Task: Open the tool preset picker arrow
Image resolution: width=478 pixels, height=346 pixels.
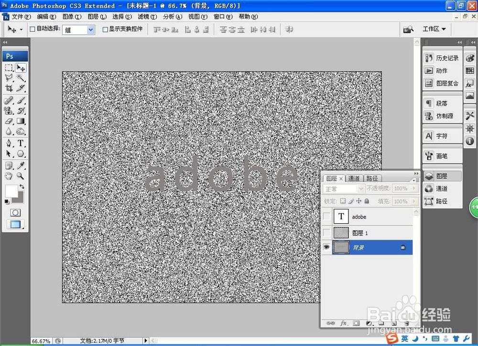Action: [21, 30]
